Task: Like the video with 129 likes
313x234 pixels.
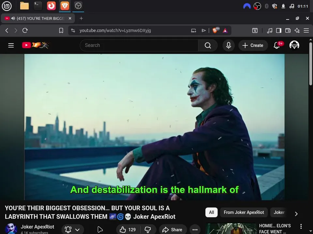Action: click(x=128, y=230)
